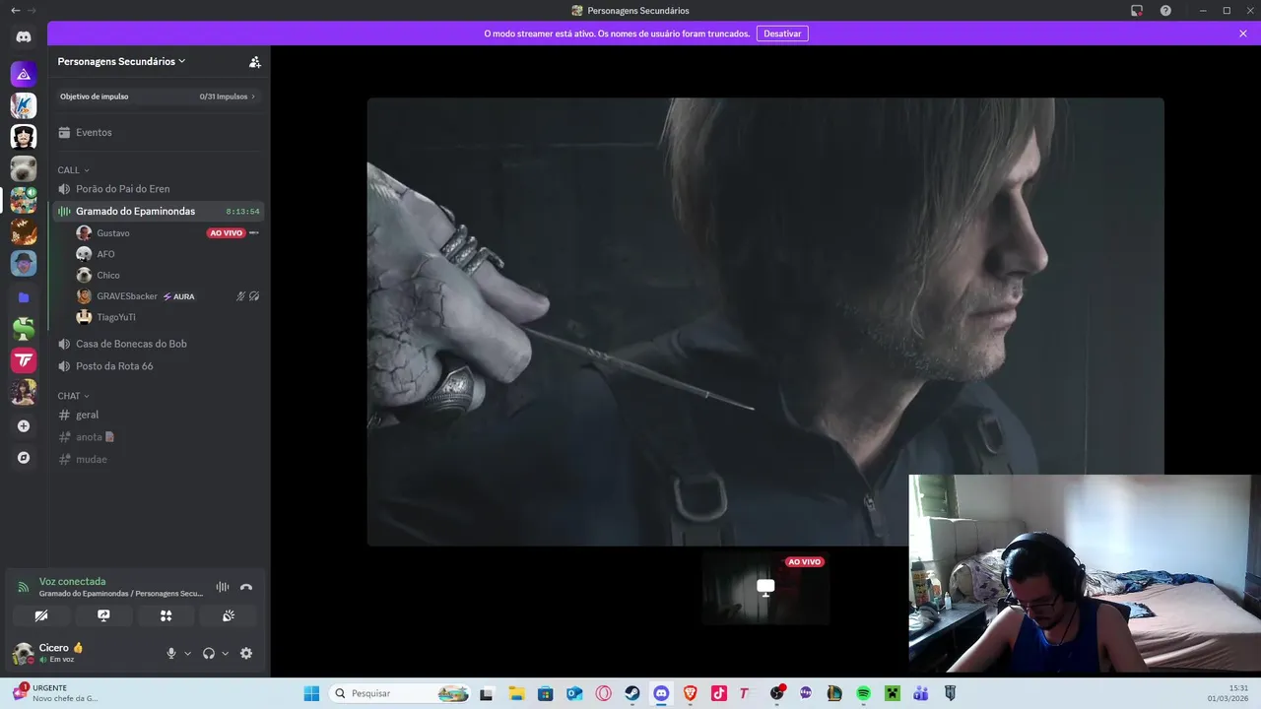The width and height of the screenshot is (1261, 709).
Task: Dismiss the streamer mode banner
Action: (x=1243, y=33)
